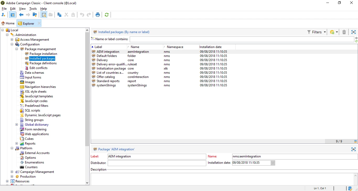358x191 pixels.
Task: Select Options under Platform
Action: pos(30,158)
